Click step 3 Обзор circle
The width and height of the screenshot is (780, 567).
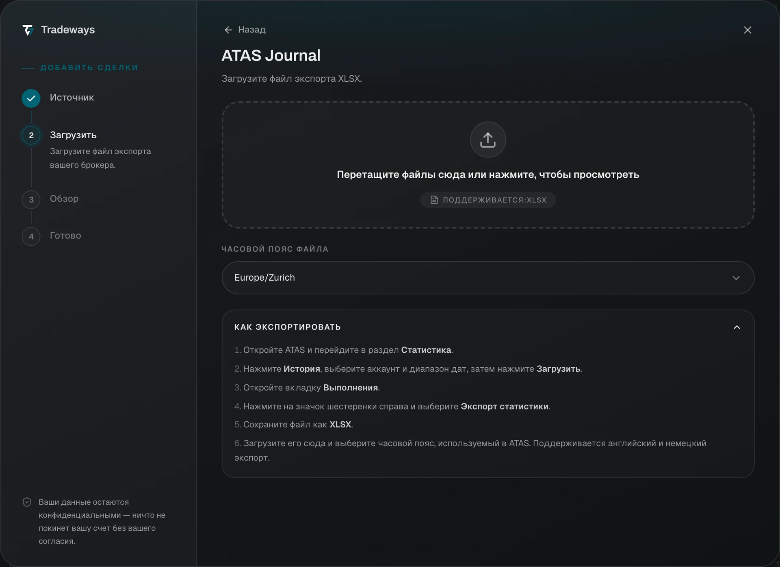click(x=31, y=200)
